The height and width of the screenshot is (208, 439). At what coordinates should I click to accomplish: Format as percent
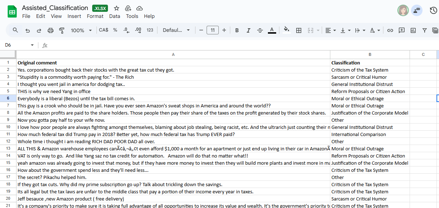tap(115, 30)
